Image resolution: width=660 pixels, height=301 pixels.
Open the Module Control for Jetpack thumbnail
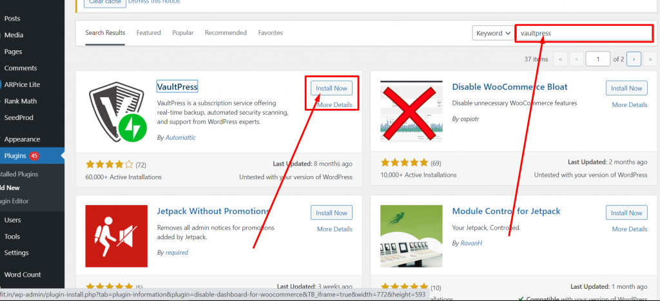point(411,236)
